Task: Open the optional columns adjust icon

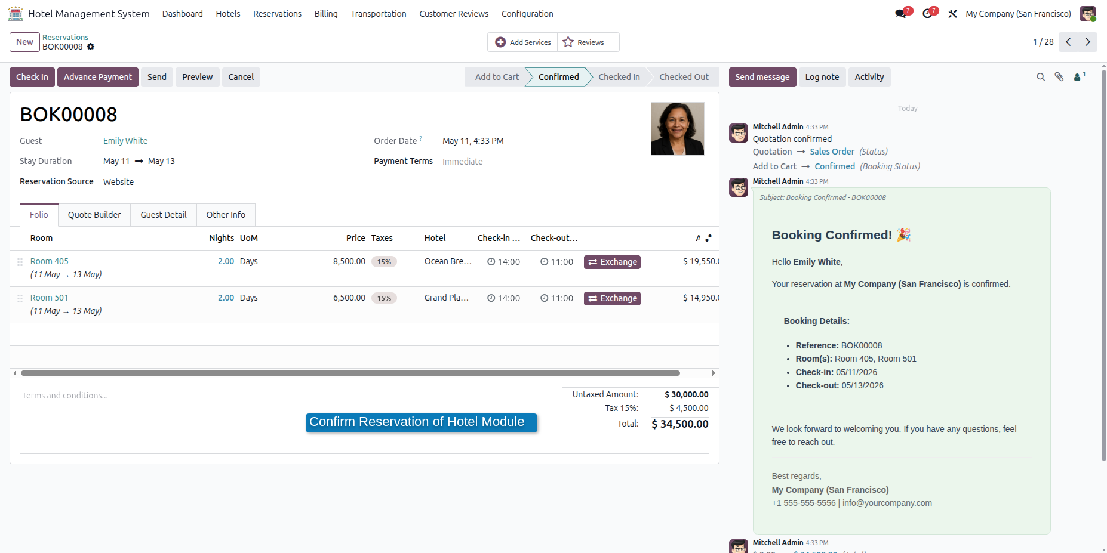Action: [709, 238]
